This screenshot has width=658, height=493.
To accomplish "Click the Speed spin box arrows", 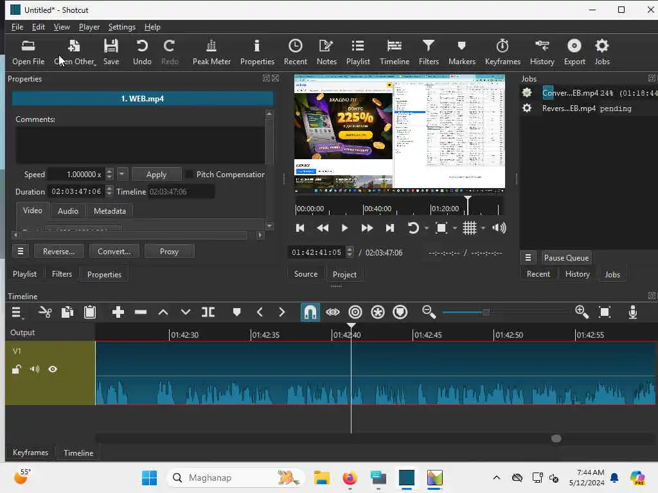I will pyautogui.click(x=109, y=173).
